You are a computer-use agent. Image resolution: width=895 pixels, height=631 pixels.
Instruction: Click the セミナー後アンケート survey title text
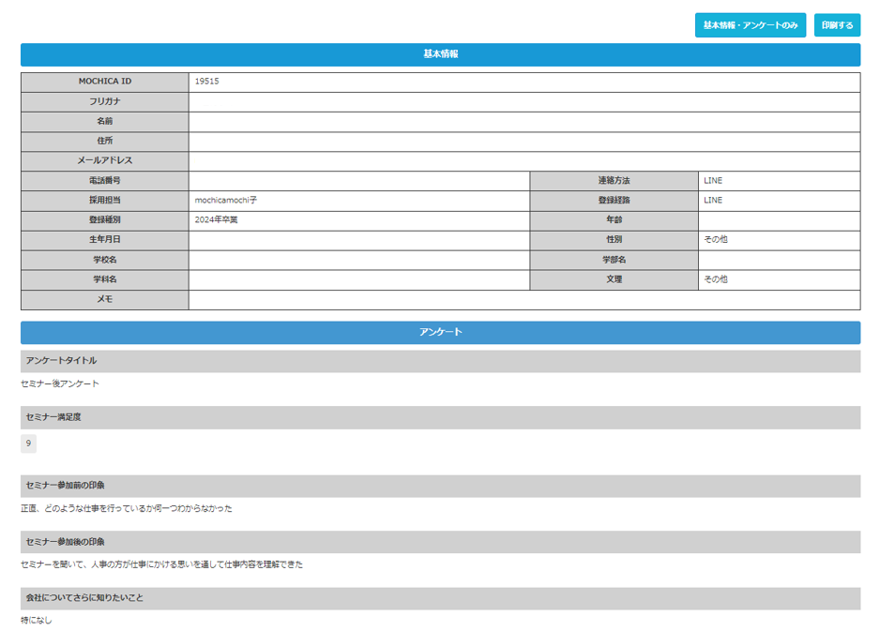tap(60, 383)
